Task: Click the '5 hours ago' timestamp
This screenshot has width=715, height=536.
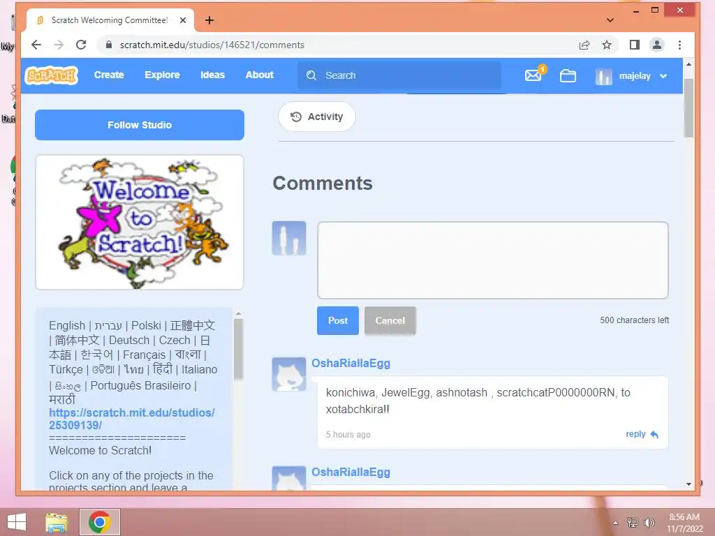Action: [x=348, y=435]
